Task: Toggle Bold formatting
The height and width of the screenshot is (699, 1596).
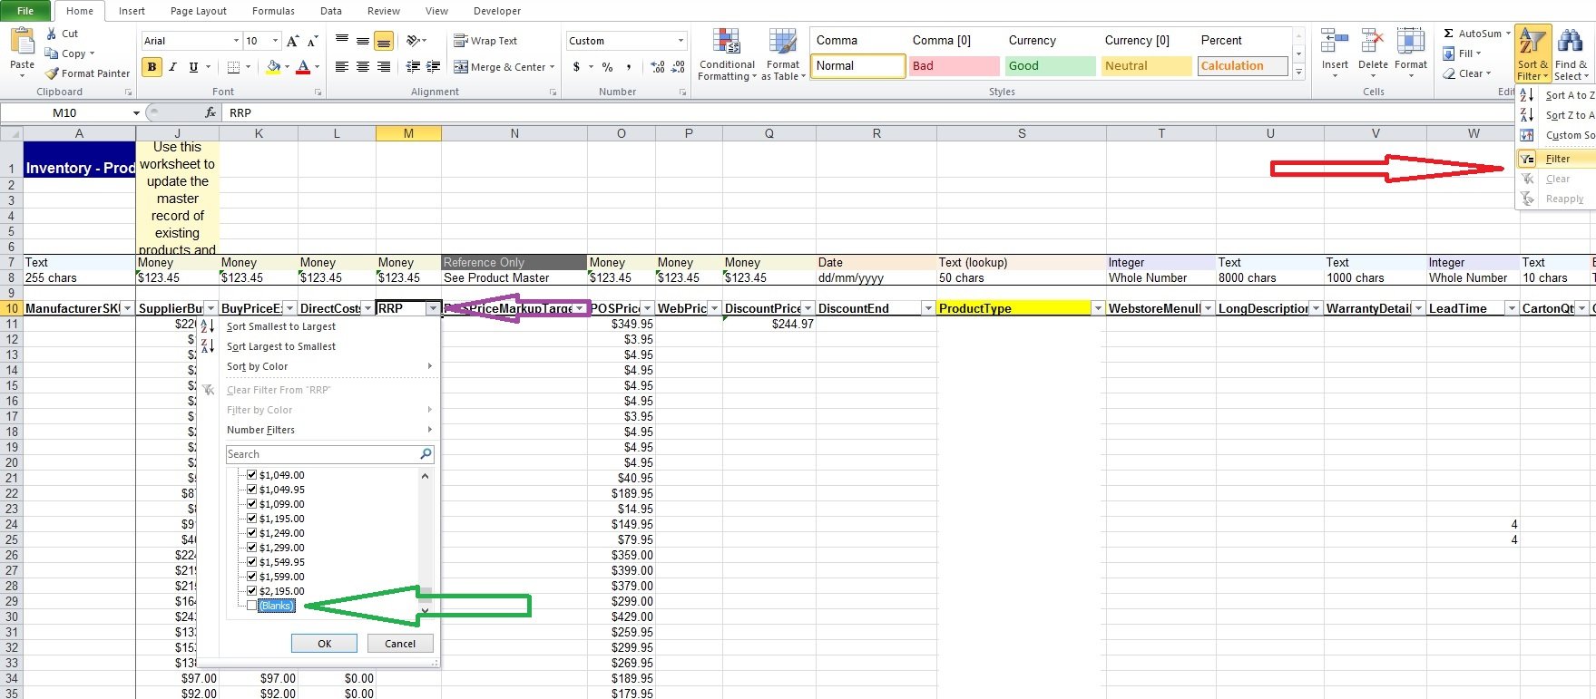Action: [152, 67]
